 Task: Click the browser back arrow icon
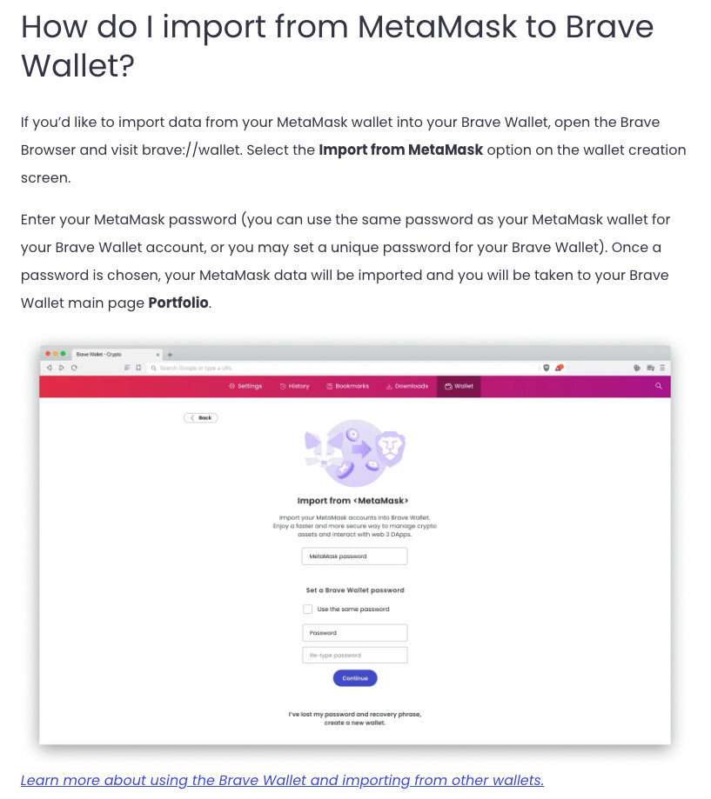[x=49, y=368]
